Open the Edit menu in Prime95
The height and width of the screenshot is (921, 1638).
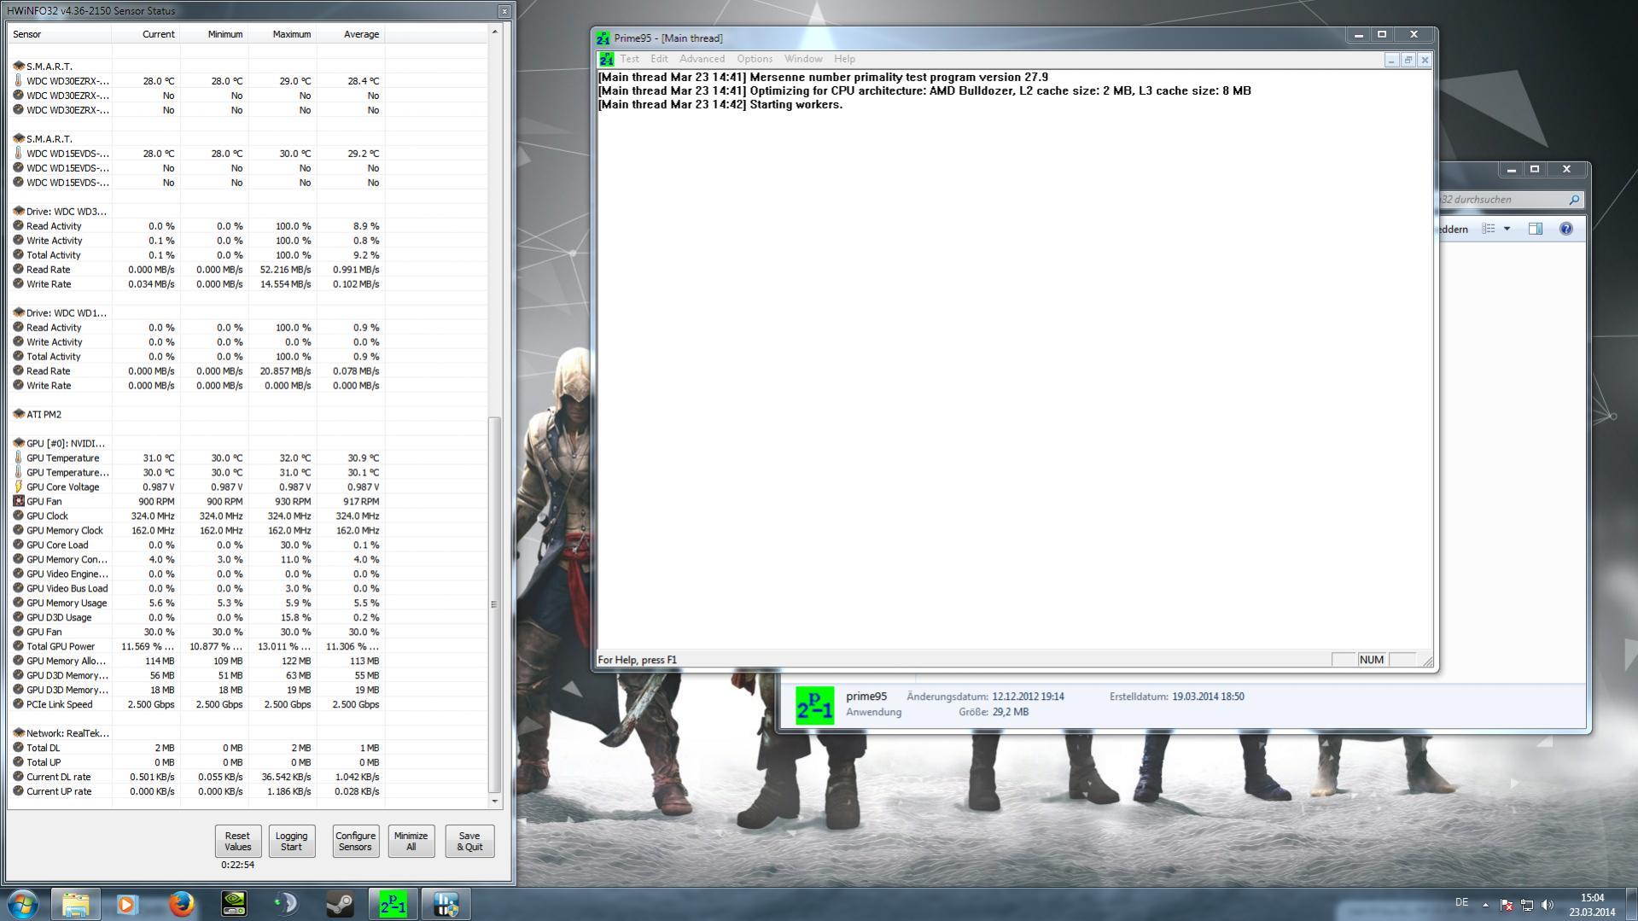pyautogui.click(x=659, y=59)
